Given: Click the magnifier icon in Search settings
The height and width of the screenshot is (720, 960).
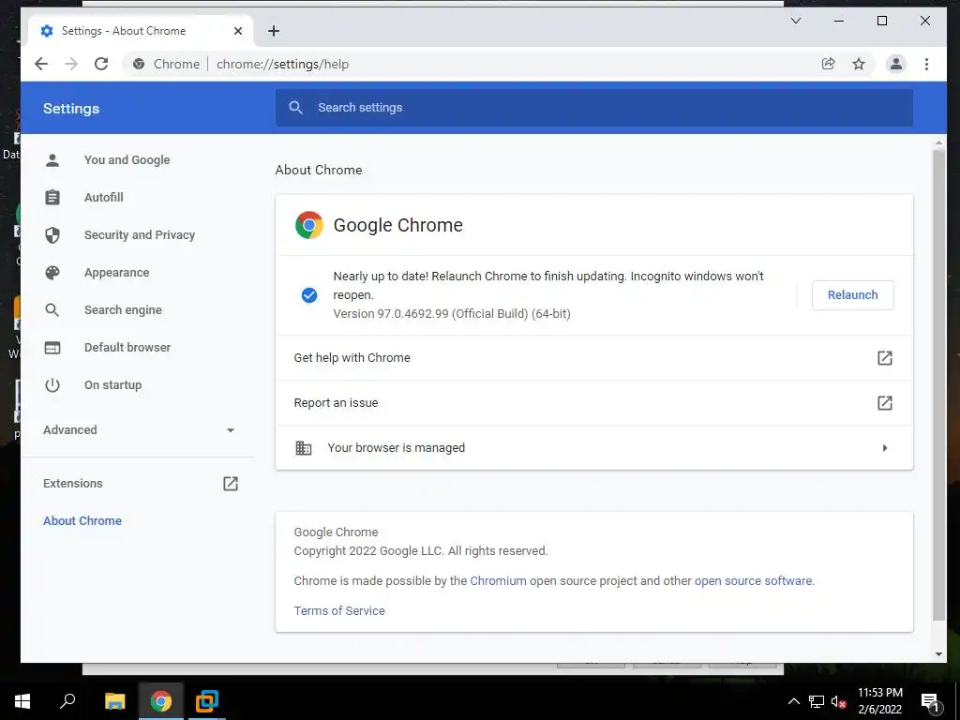Looking at the screenshot, I should [x=295, y=108].
